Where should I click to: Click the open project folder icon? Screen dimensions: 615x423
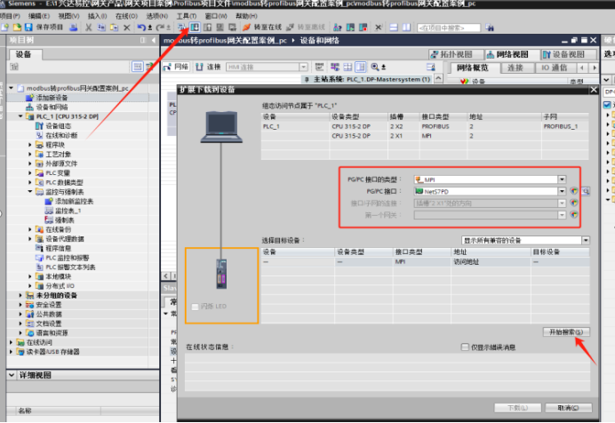(17, 27)
